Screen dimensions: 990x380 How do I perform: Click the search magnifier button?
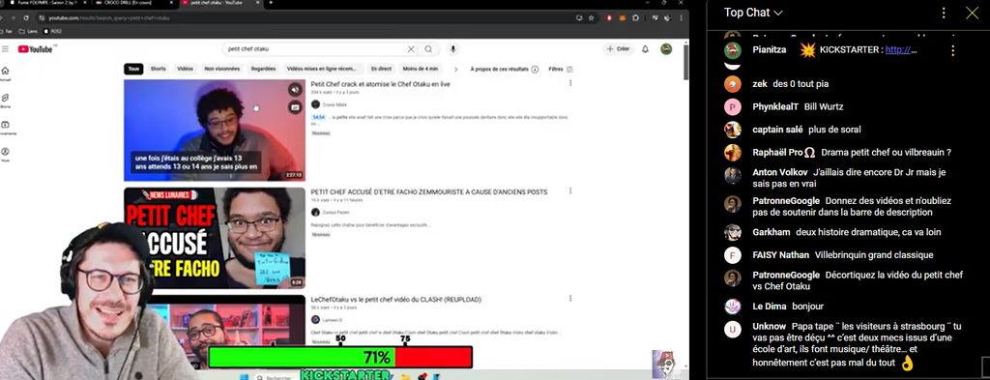click(428, 49)
